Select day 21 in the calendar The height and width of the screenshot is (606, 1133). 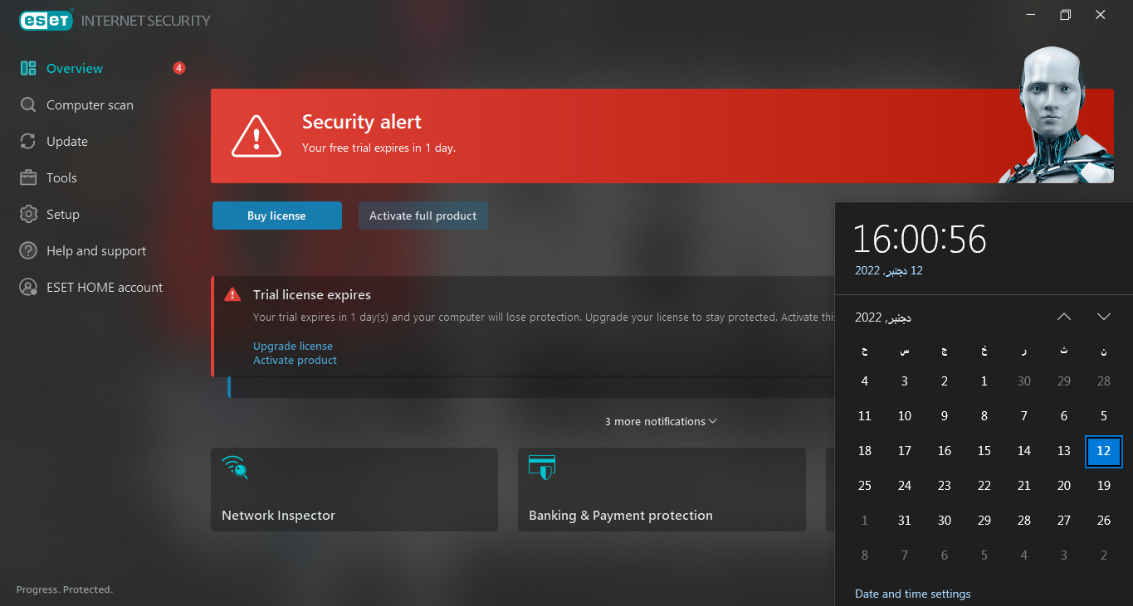(1024, 486)
